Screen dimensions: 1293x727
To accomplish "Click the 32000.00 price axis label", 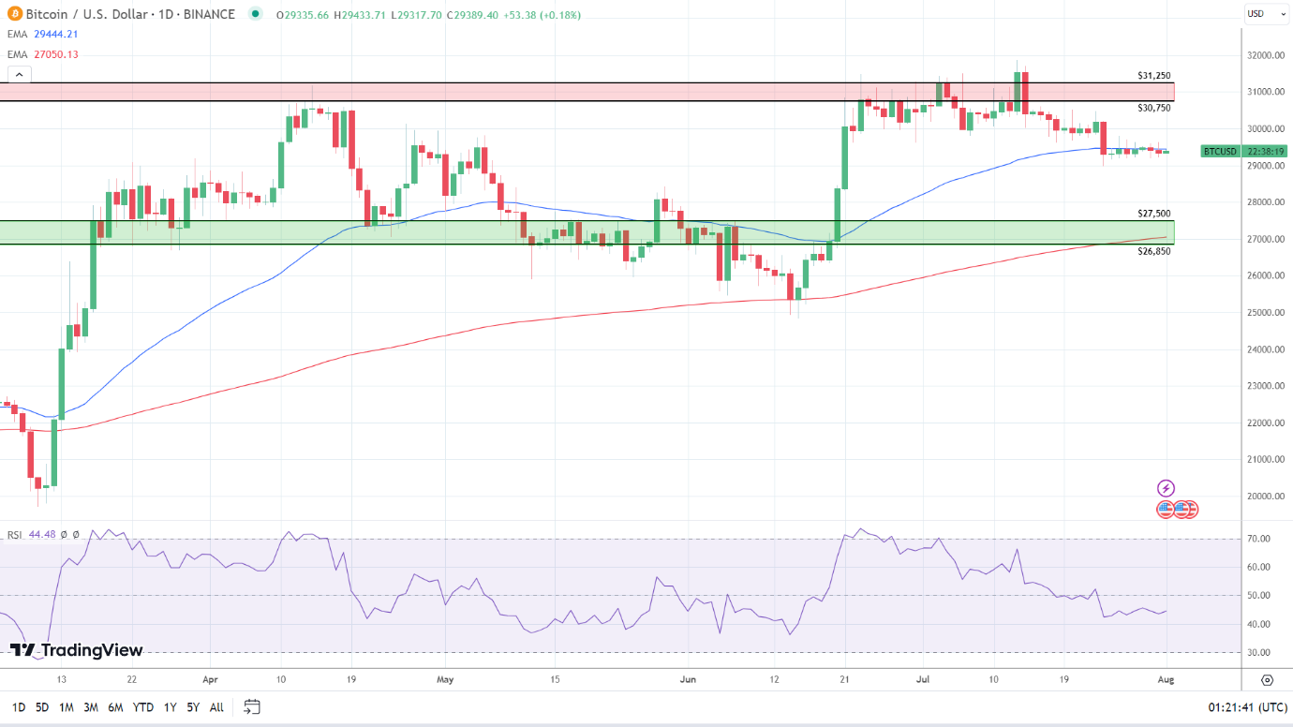I will (1265, 55).
